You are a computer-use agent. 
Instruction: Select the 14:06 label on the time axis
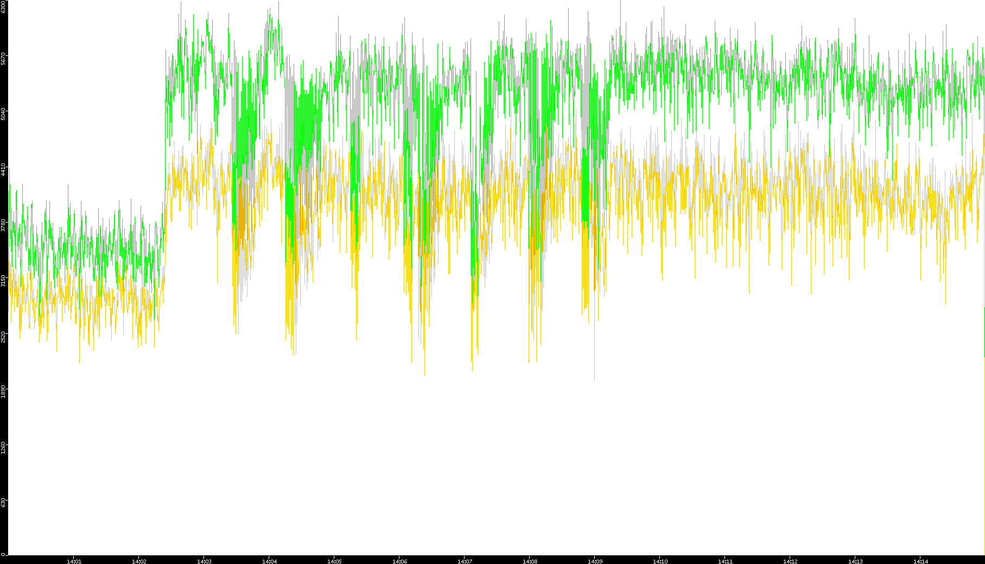tap(399, 561)
